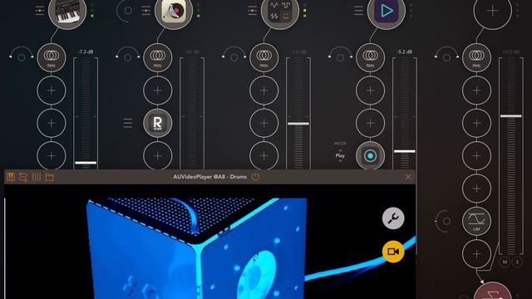
Task: Open the R effect plugin on turntable channel
Action: 157,123
